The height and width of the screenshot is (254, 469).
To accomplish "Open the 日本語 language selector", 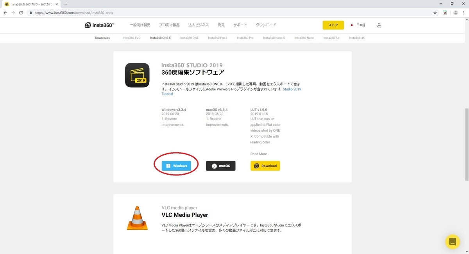I will (x=358, y=25).
